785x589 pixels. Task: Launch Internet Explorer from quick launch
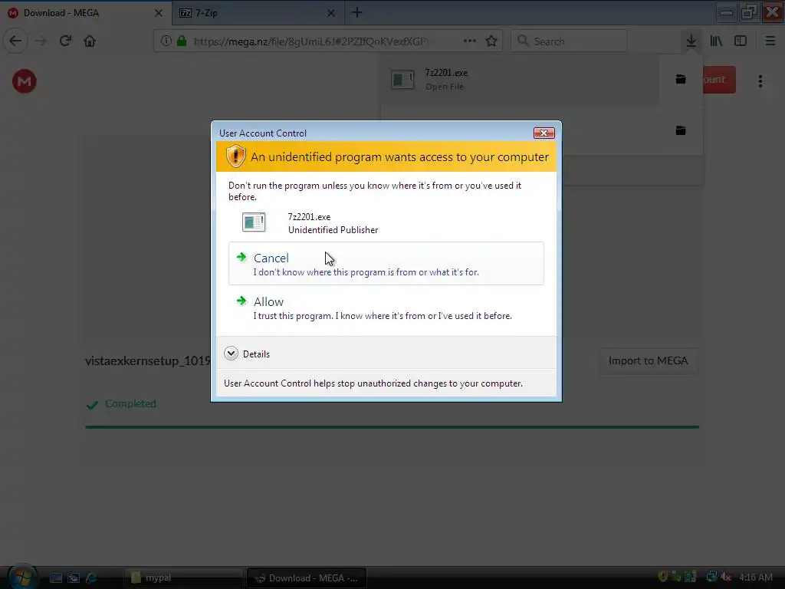(x=92, y=578)
